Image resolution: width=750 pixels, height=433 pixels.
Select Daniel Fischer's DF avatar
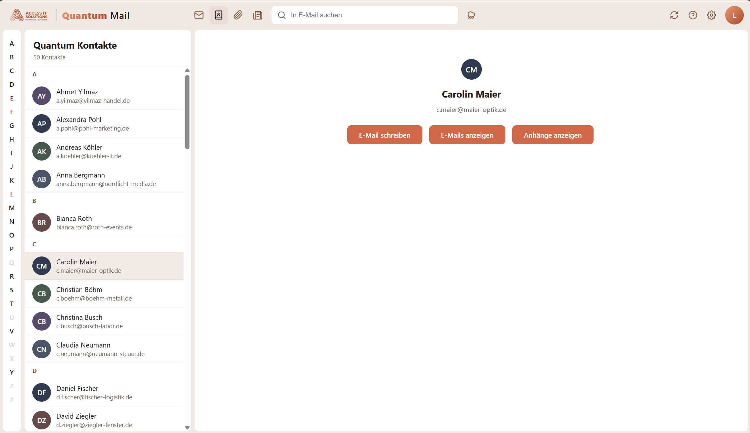click(x=41, y=393)
